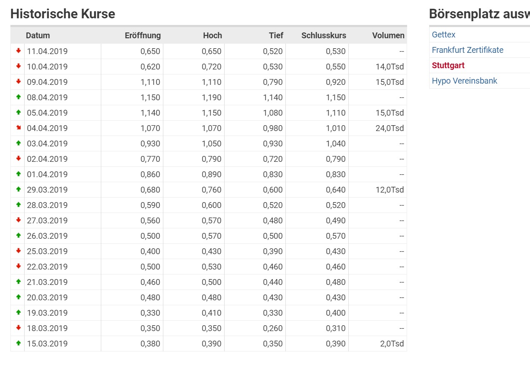Select the Frankfurt Zertifikate exchange
The height and width of the screenshot is (371, 530).
tap(467, 50)
